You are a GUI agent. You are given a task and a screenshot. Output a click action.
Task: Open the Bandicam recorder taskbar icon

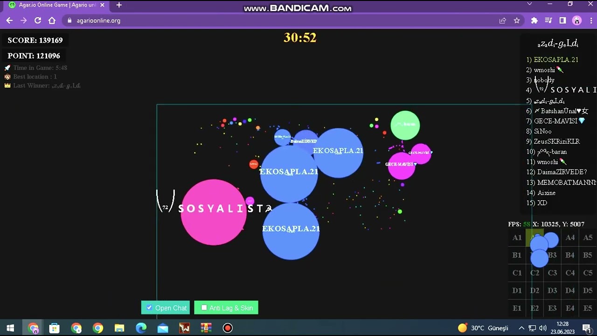tap(227, 328)
